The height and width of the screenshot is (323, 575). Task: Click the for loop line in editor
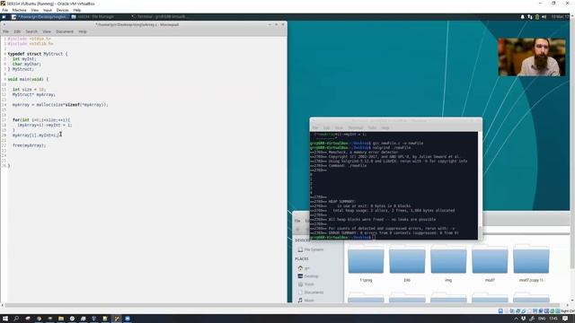pyautogui.click(x=41, y=119)
